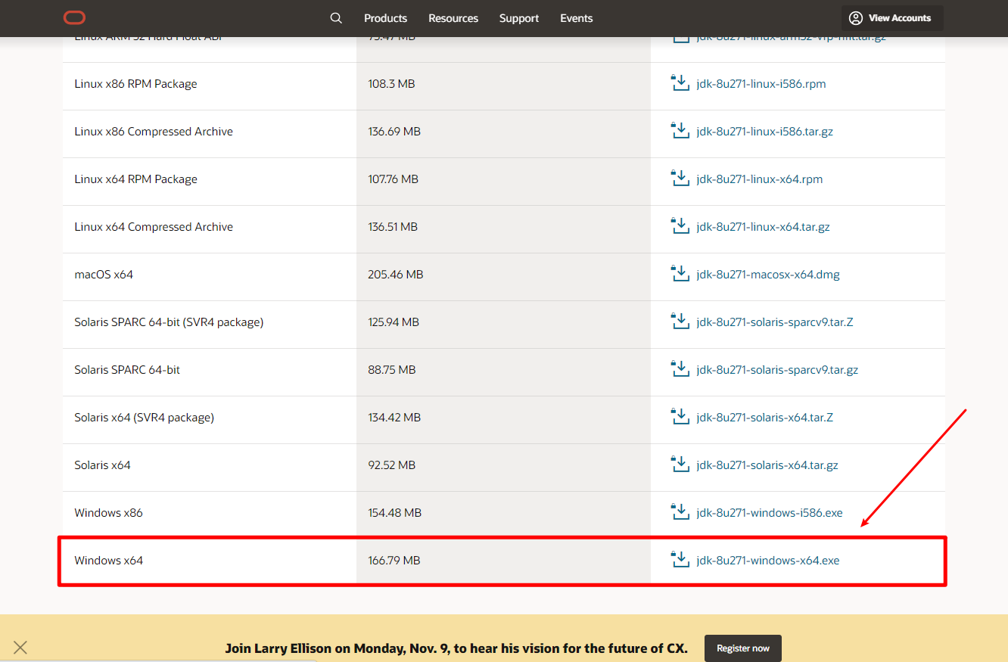Image resolution: width=1008 pixels, height=662 pixels.
Task: Click the 205.46 MB size value
Action: (x=396, y=275)
